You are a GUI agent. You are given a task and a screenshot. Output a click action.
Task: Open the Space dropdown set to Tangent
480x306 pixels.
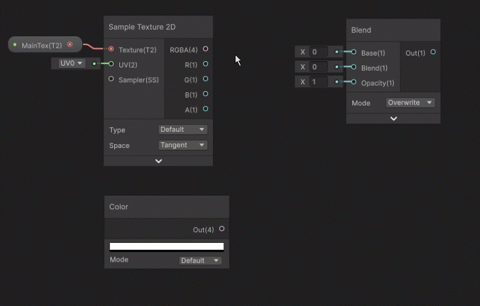(183, 145)
